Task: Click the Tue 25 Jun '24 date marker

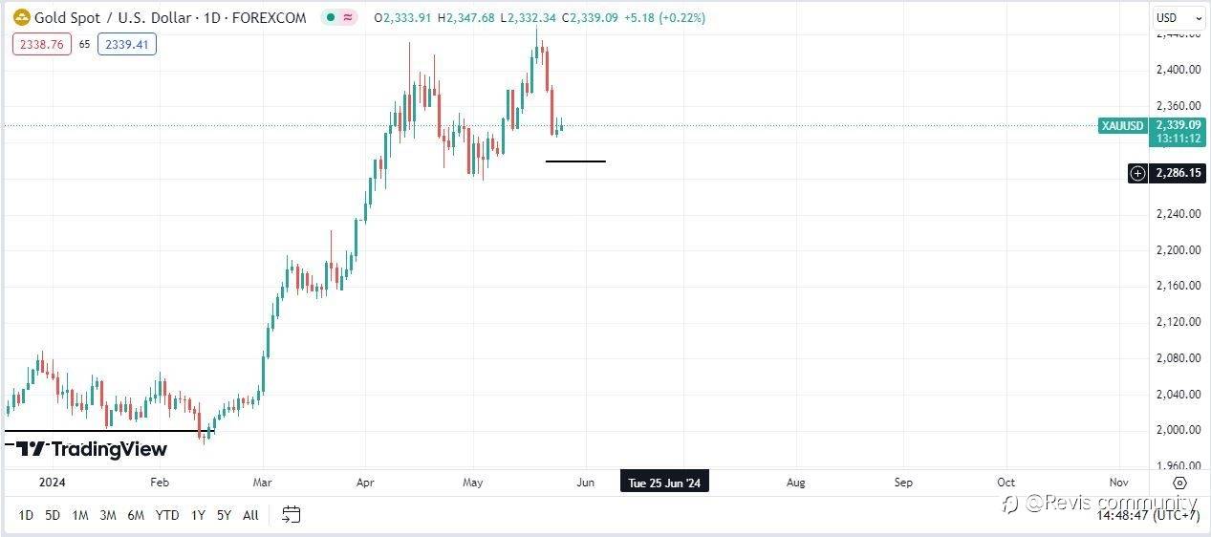Action: 664,483
